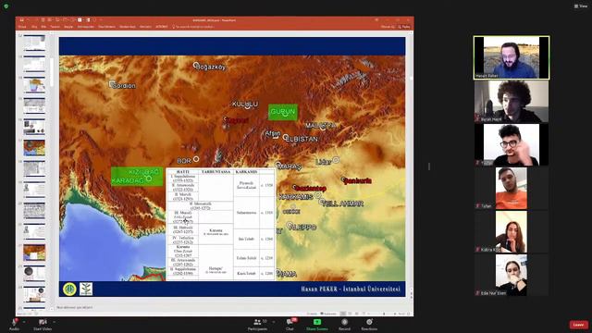The height and width of the screenshot is (333, 592).
Task: Click the green GÜRÜN label on map
Action: point(283,112)
